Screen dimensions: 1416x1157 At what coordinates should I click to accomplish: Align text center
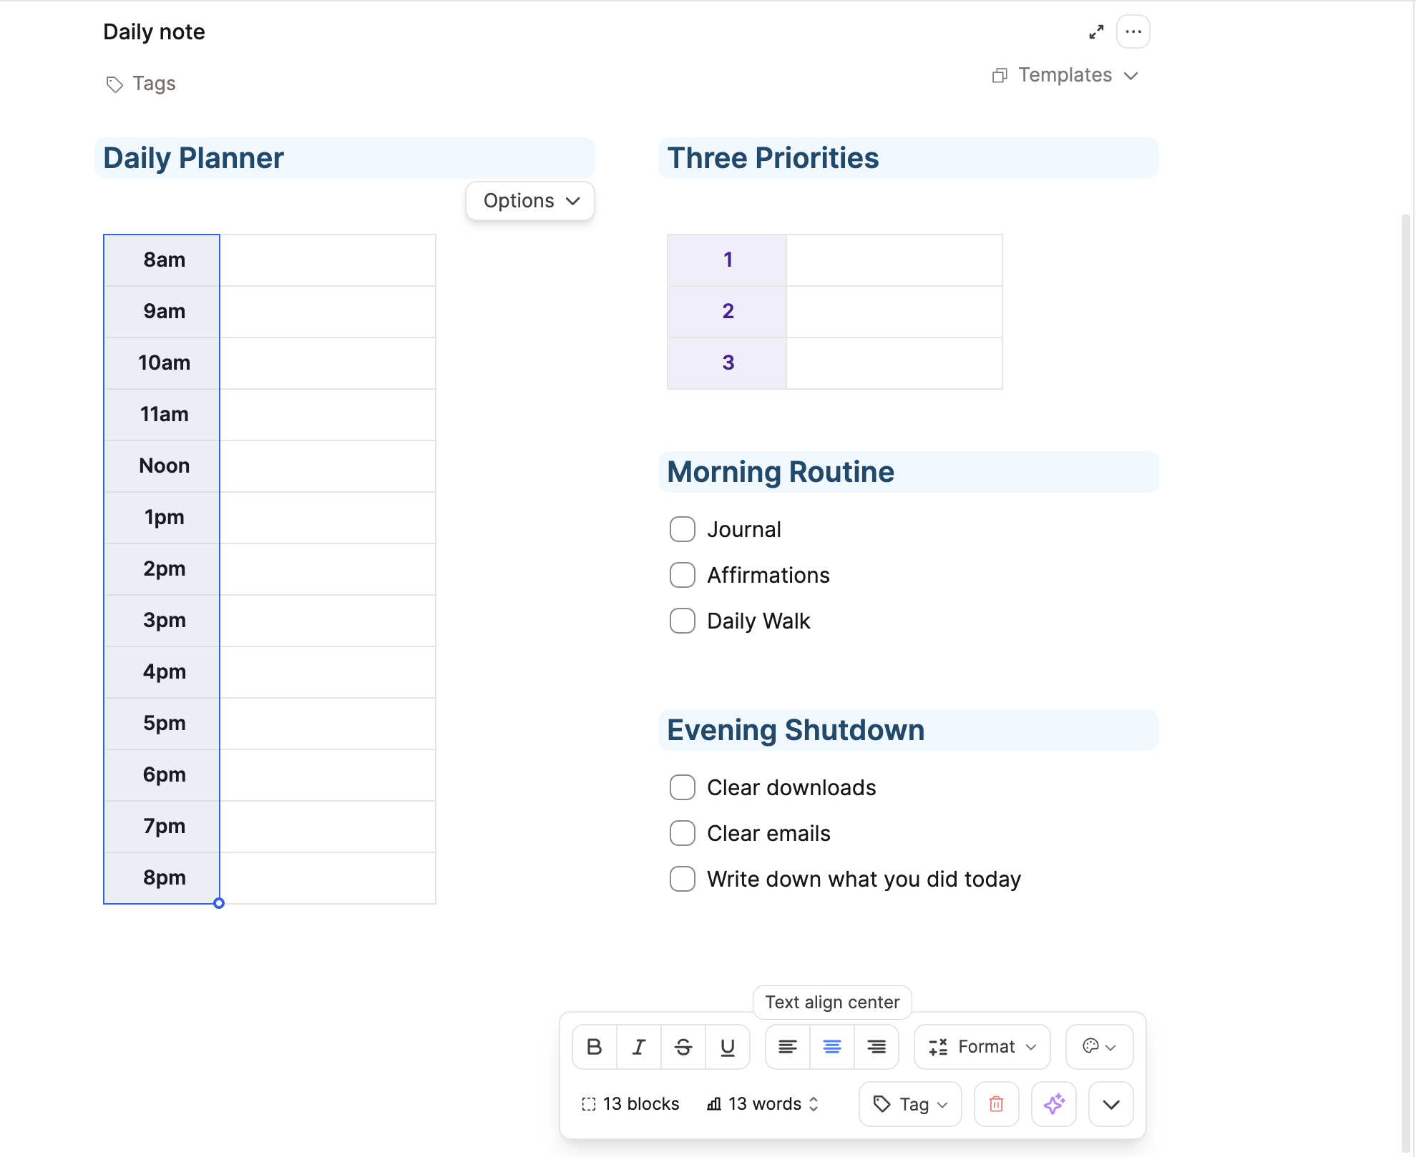coord(832,1047)
